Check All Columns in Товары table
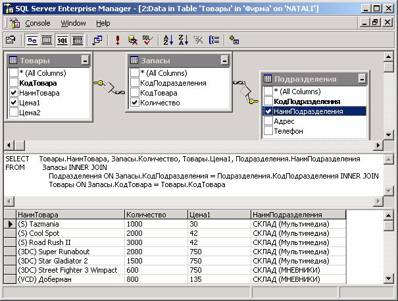Viewport: 398px width, 301px height. 13,73
